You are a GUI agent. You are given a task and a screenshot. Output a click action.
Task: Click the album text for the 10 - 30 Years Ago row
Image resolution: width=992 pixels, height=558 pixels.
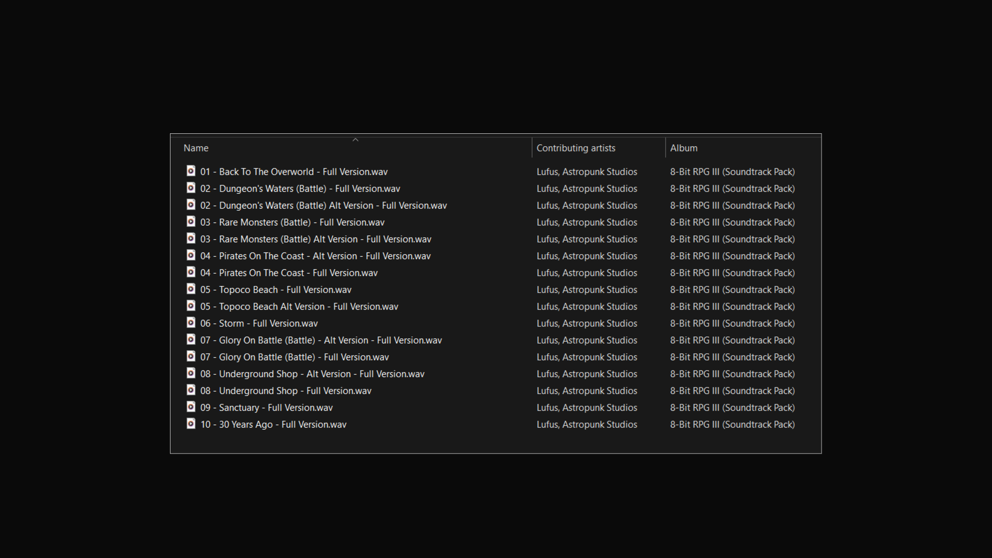732,425
